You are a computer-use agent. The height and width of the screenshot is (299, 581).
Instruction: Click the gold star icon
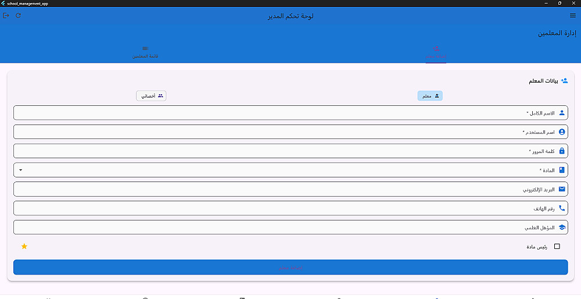point(24,246)
